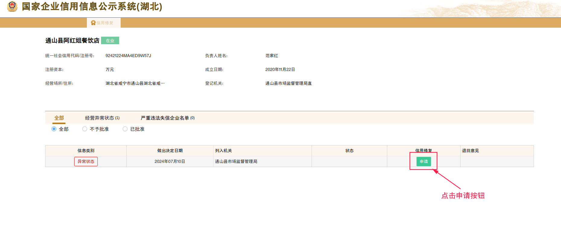
Task: Click the name 范家红
Action: 272,56
